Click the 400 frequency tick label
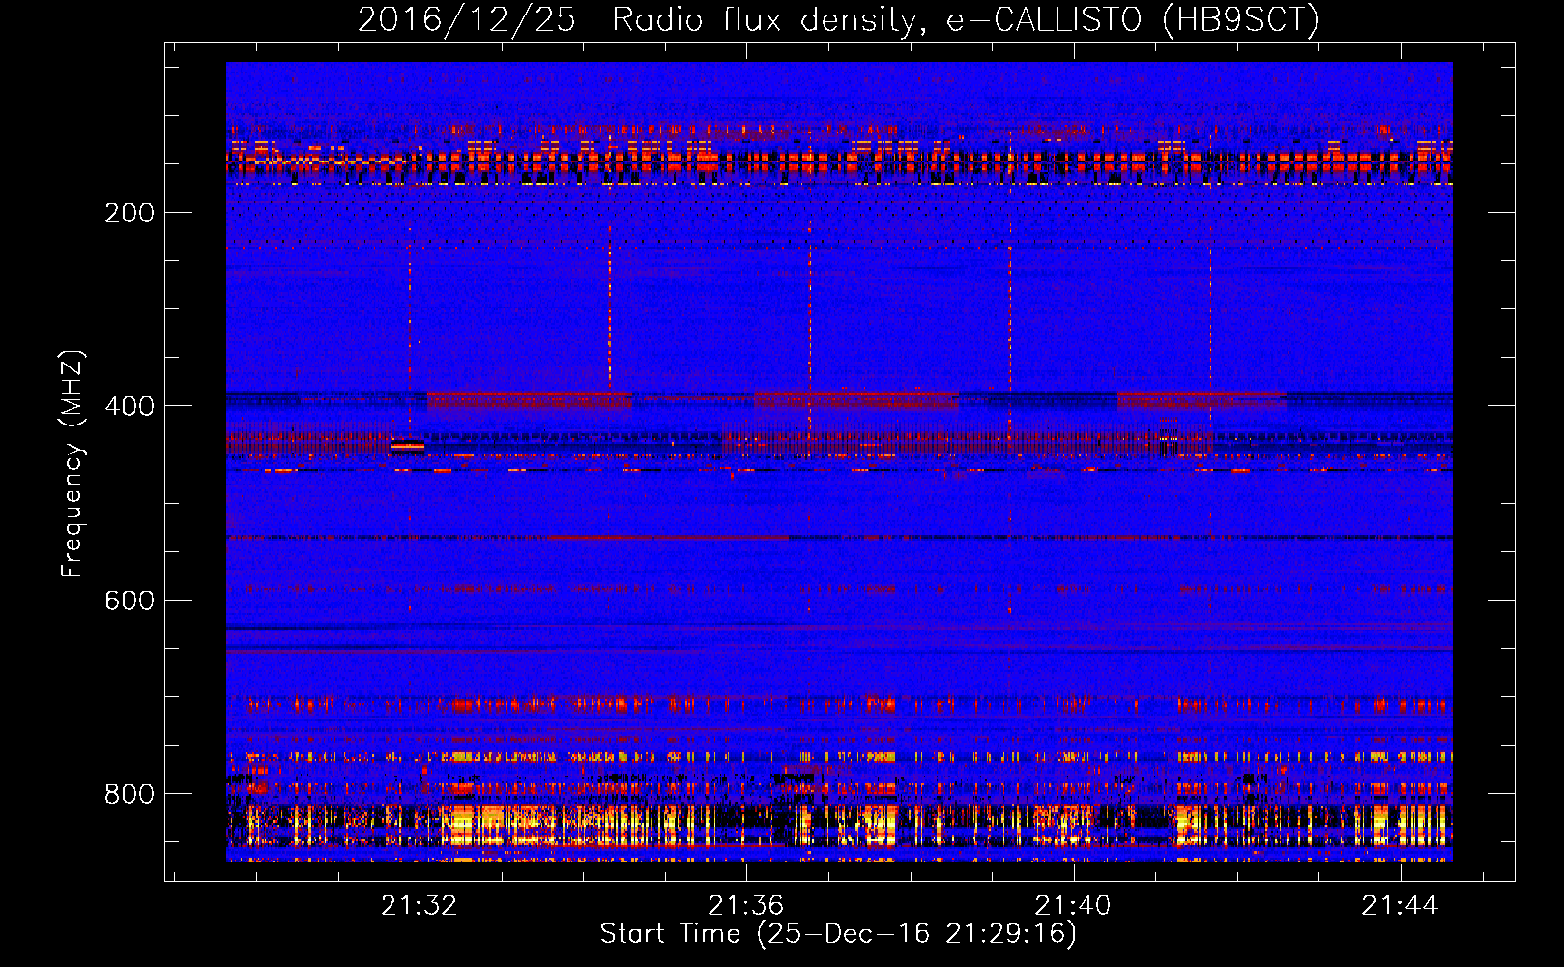Screen dimensions: 1564x967 (129, 406)
